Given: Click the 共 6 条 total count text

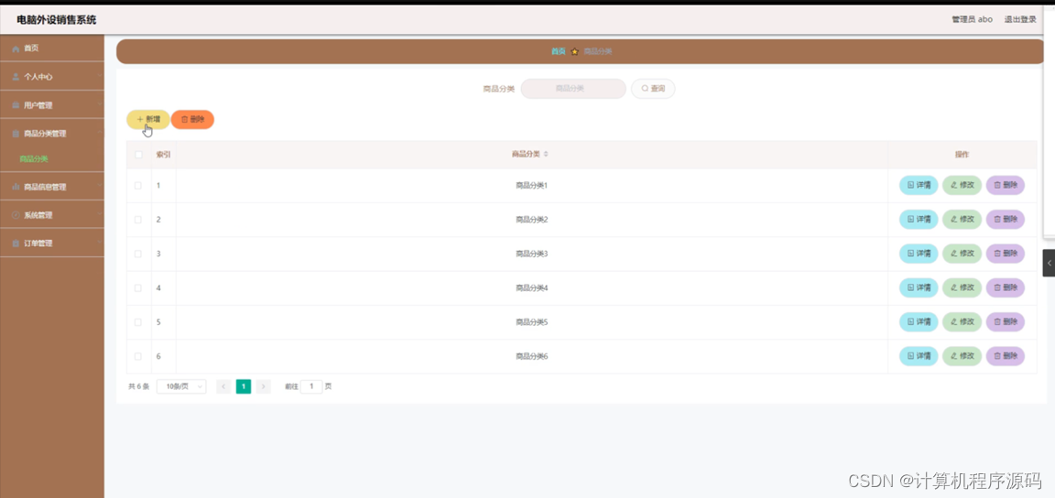Looking at the screenshot, I should coord(138,387).
